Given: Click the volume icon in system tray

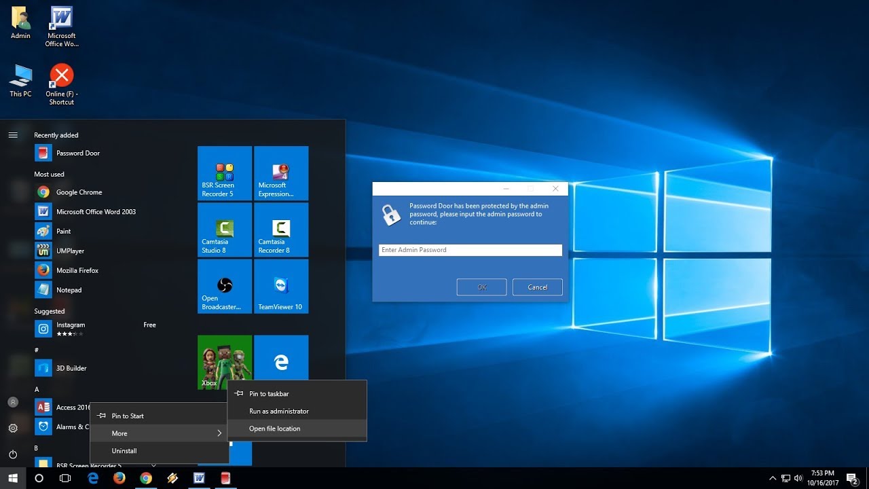Looking at the screenshot, I should 798,478.
